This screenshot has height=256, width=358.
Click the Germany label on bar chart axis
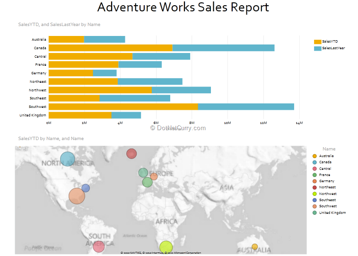point(39,73)
